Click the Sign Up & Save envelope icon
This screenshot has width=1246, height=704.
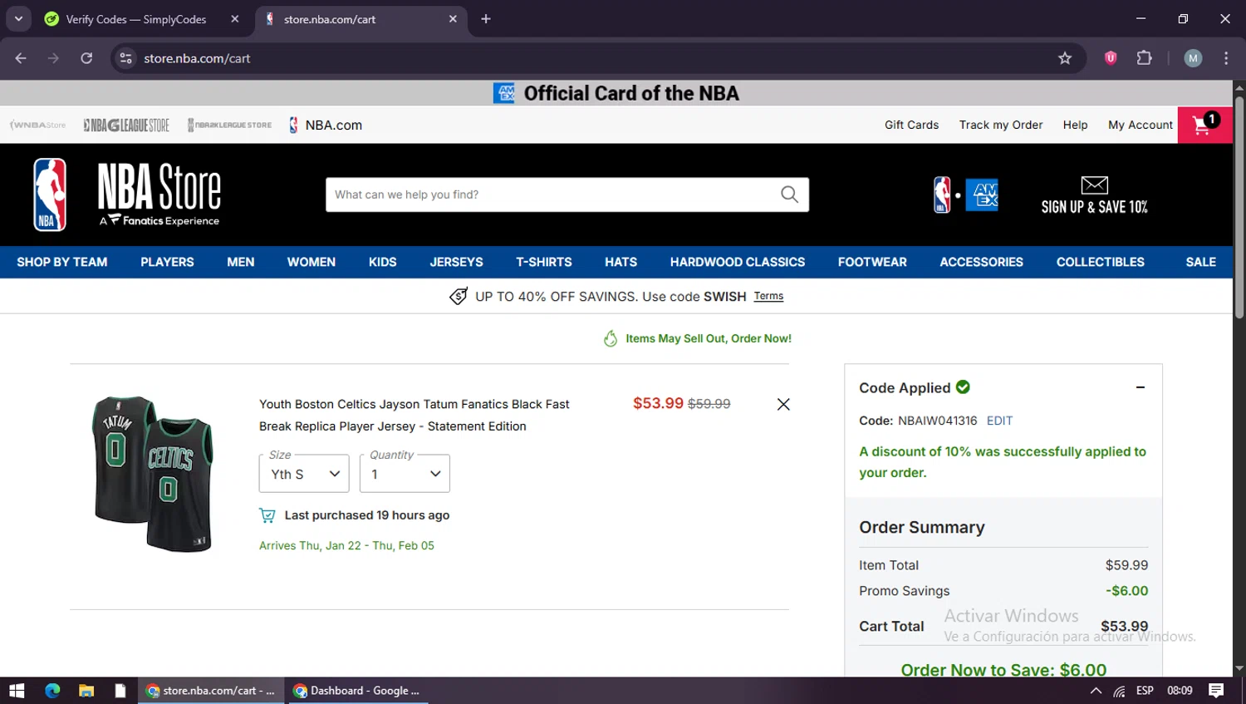point(1094,185)
